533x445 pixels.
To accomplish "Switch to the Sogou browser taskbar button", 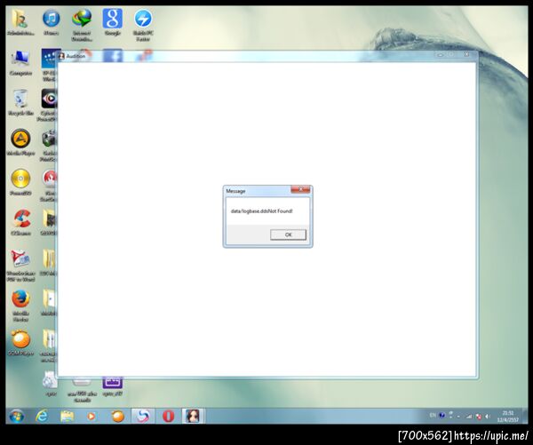I will (x=143, y=416).
